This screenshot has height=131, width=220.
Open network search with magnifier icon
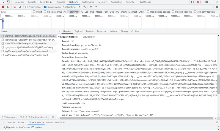pos(20,7)
